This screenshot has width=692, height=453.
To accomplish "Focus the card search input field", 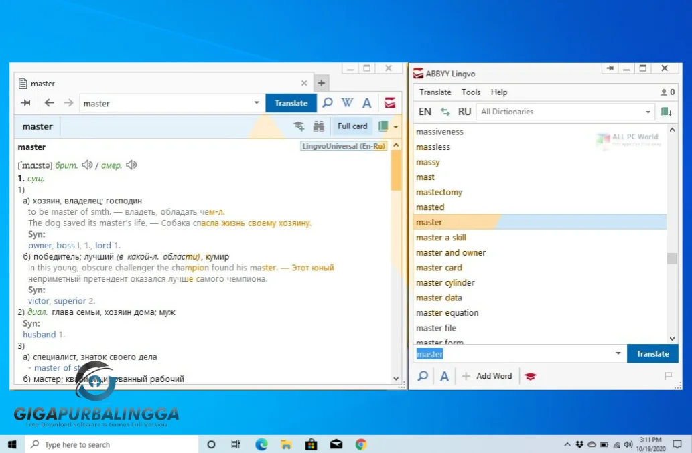I will [x=165, y=103].
